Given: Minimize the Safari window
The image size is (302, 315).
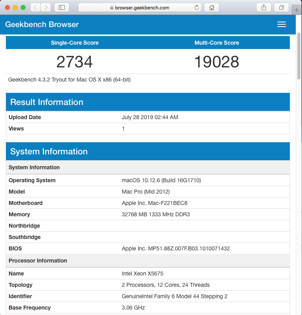Looking at the screenshot, I should point(15,7).
